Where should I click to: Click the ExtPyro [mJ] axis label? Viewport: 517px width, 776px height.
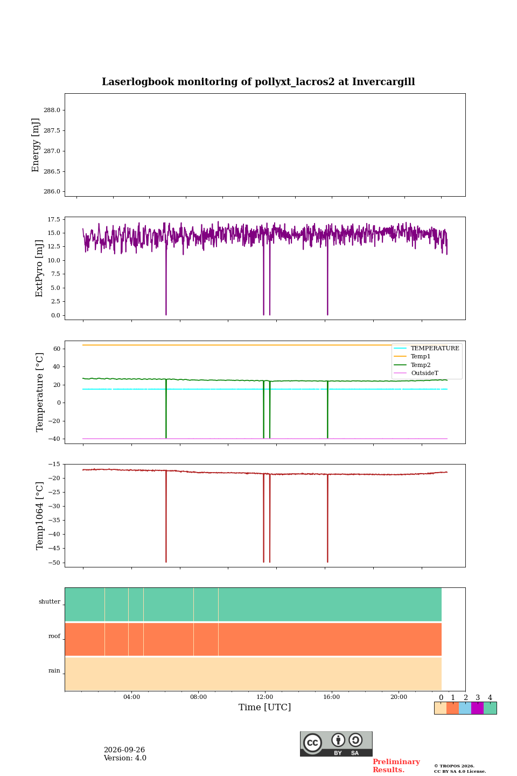39,268
